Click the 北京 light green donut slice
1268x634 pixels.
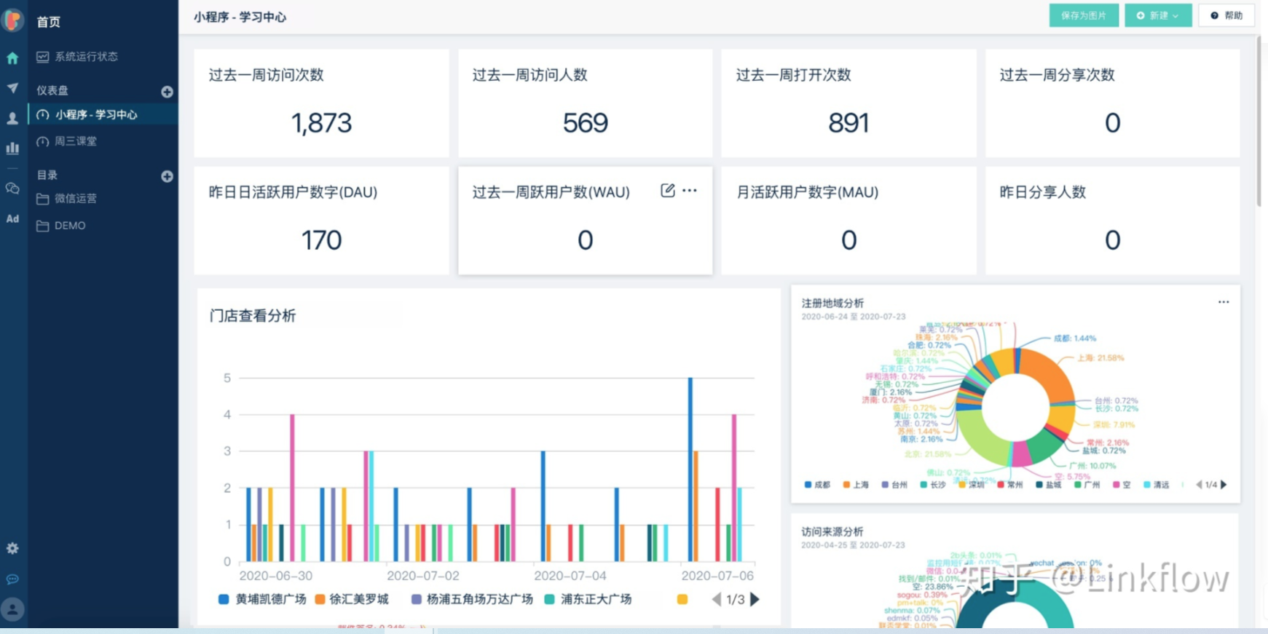pos(980,438)
